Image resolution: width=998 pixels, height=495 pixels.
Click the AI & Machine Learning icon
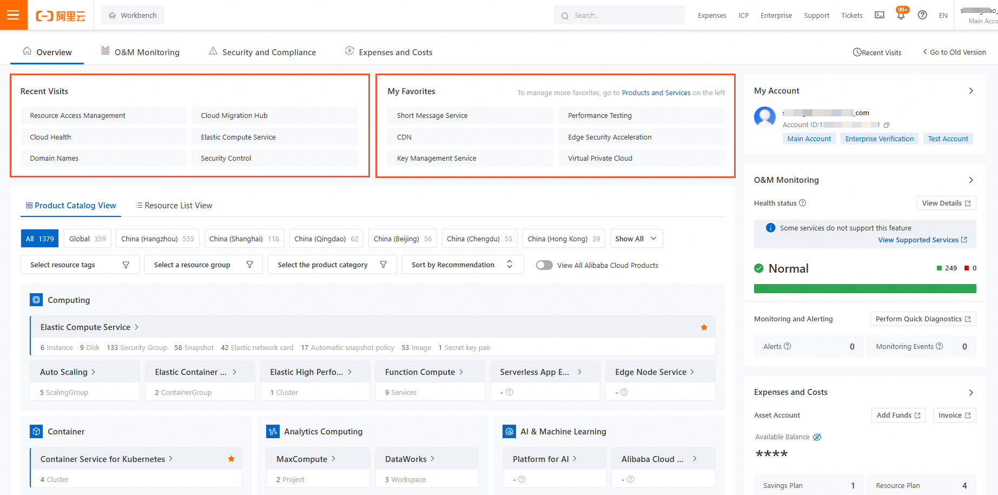(509, 431)
